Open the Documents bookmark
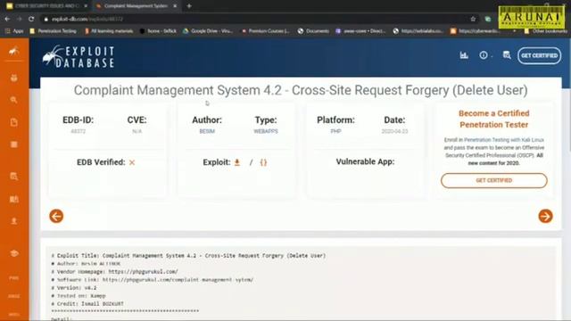 pyautogui.click(x=313, y=31)
